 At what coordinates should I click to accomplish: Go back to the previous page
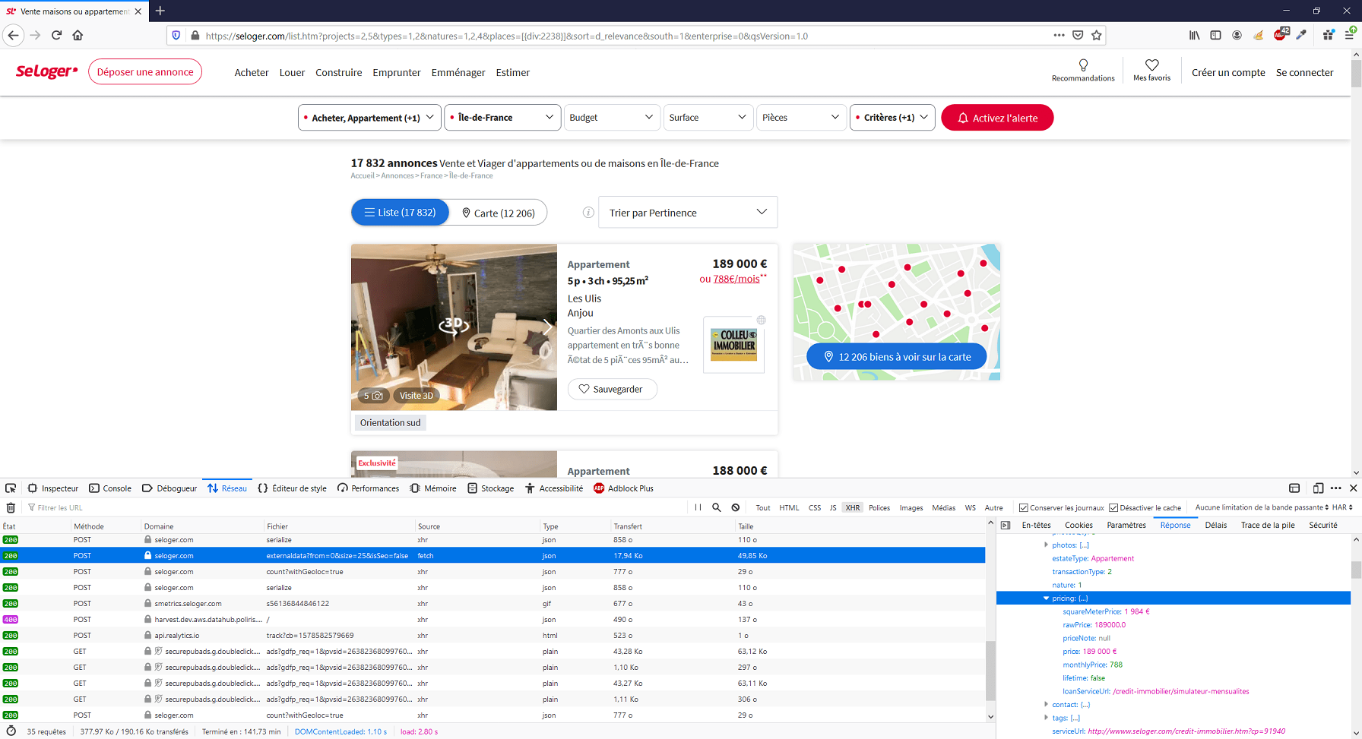coord(13,35)
